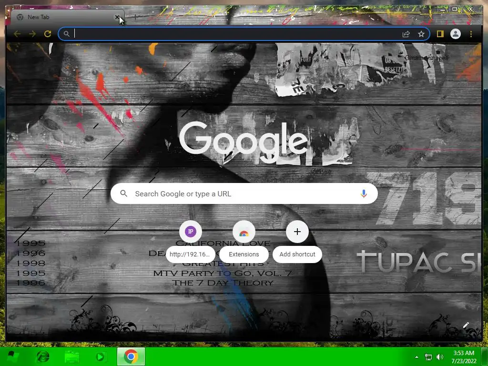Share this page via address bar icon
Screen dimensions: 488x366
406,34
